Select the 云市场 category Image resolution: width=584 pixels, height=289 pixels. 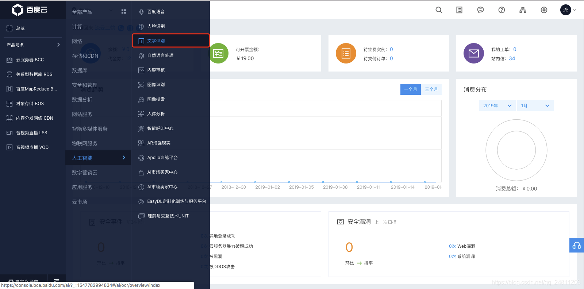pyautogui.click(x=98, y=202)
